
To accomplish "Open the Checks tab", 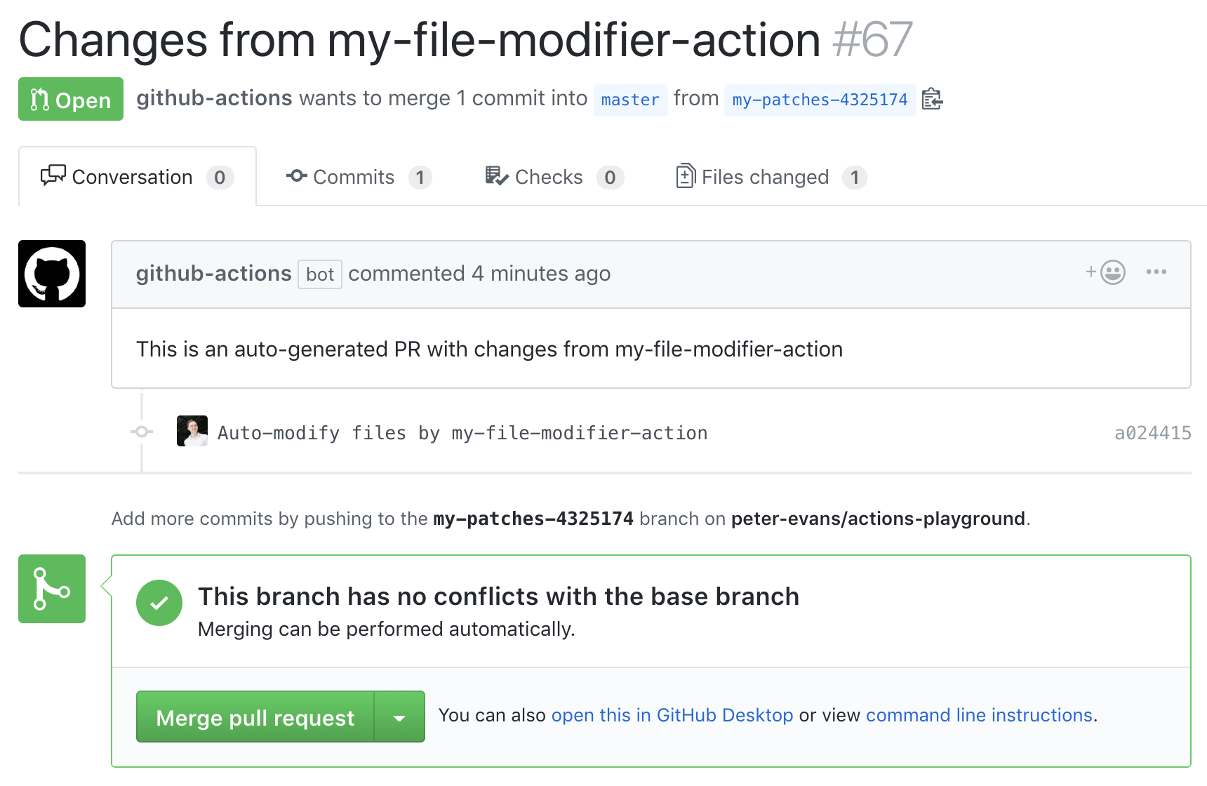I will point(548,176).
